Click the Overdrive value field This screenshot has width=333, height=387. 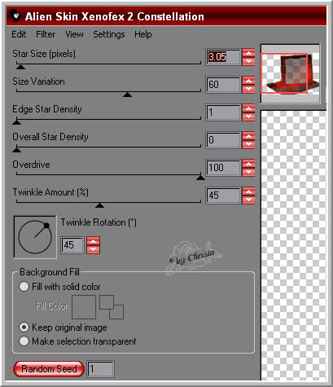tap(223, 168)
